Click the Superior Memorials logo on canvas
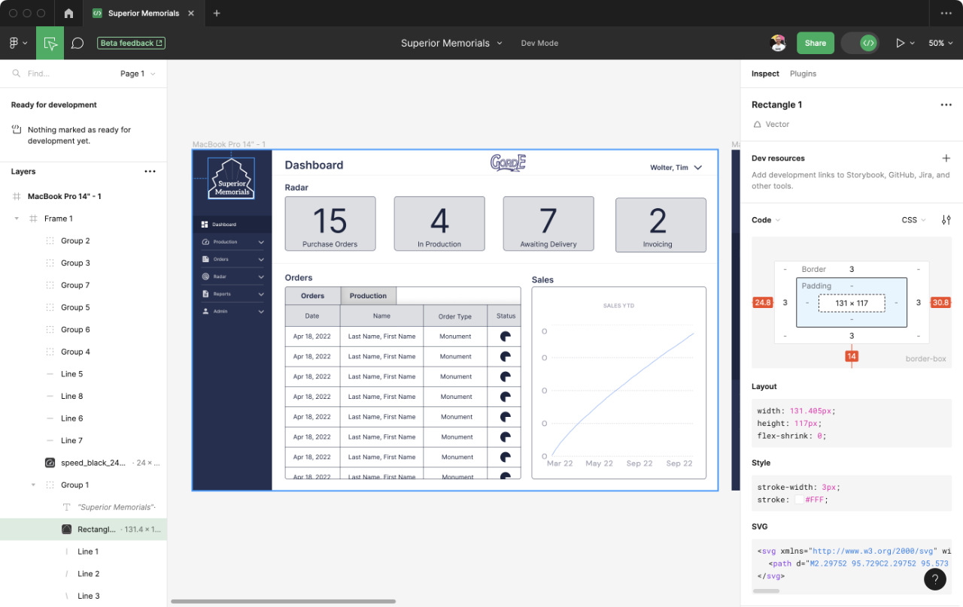 (x=231, y=179)
